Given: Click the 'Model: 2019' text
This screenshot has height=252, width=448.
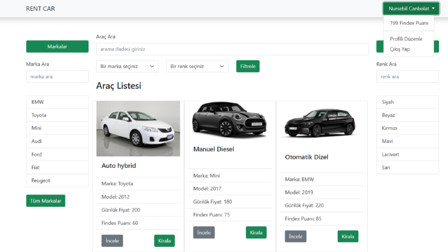Looking at the screenshot, I should pyautogui.click(x=299, y=193).
